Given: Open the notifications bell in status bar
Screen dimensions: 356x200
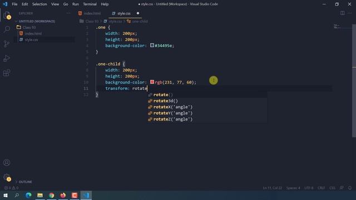Looking at the screenshot, I should point(350,188).
